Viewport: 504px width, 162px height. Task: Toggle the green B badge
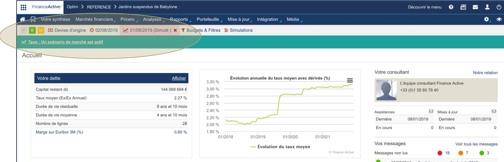tap(32, 30)
